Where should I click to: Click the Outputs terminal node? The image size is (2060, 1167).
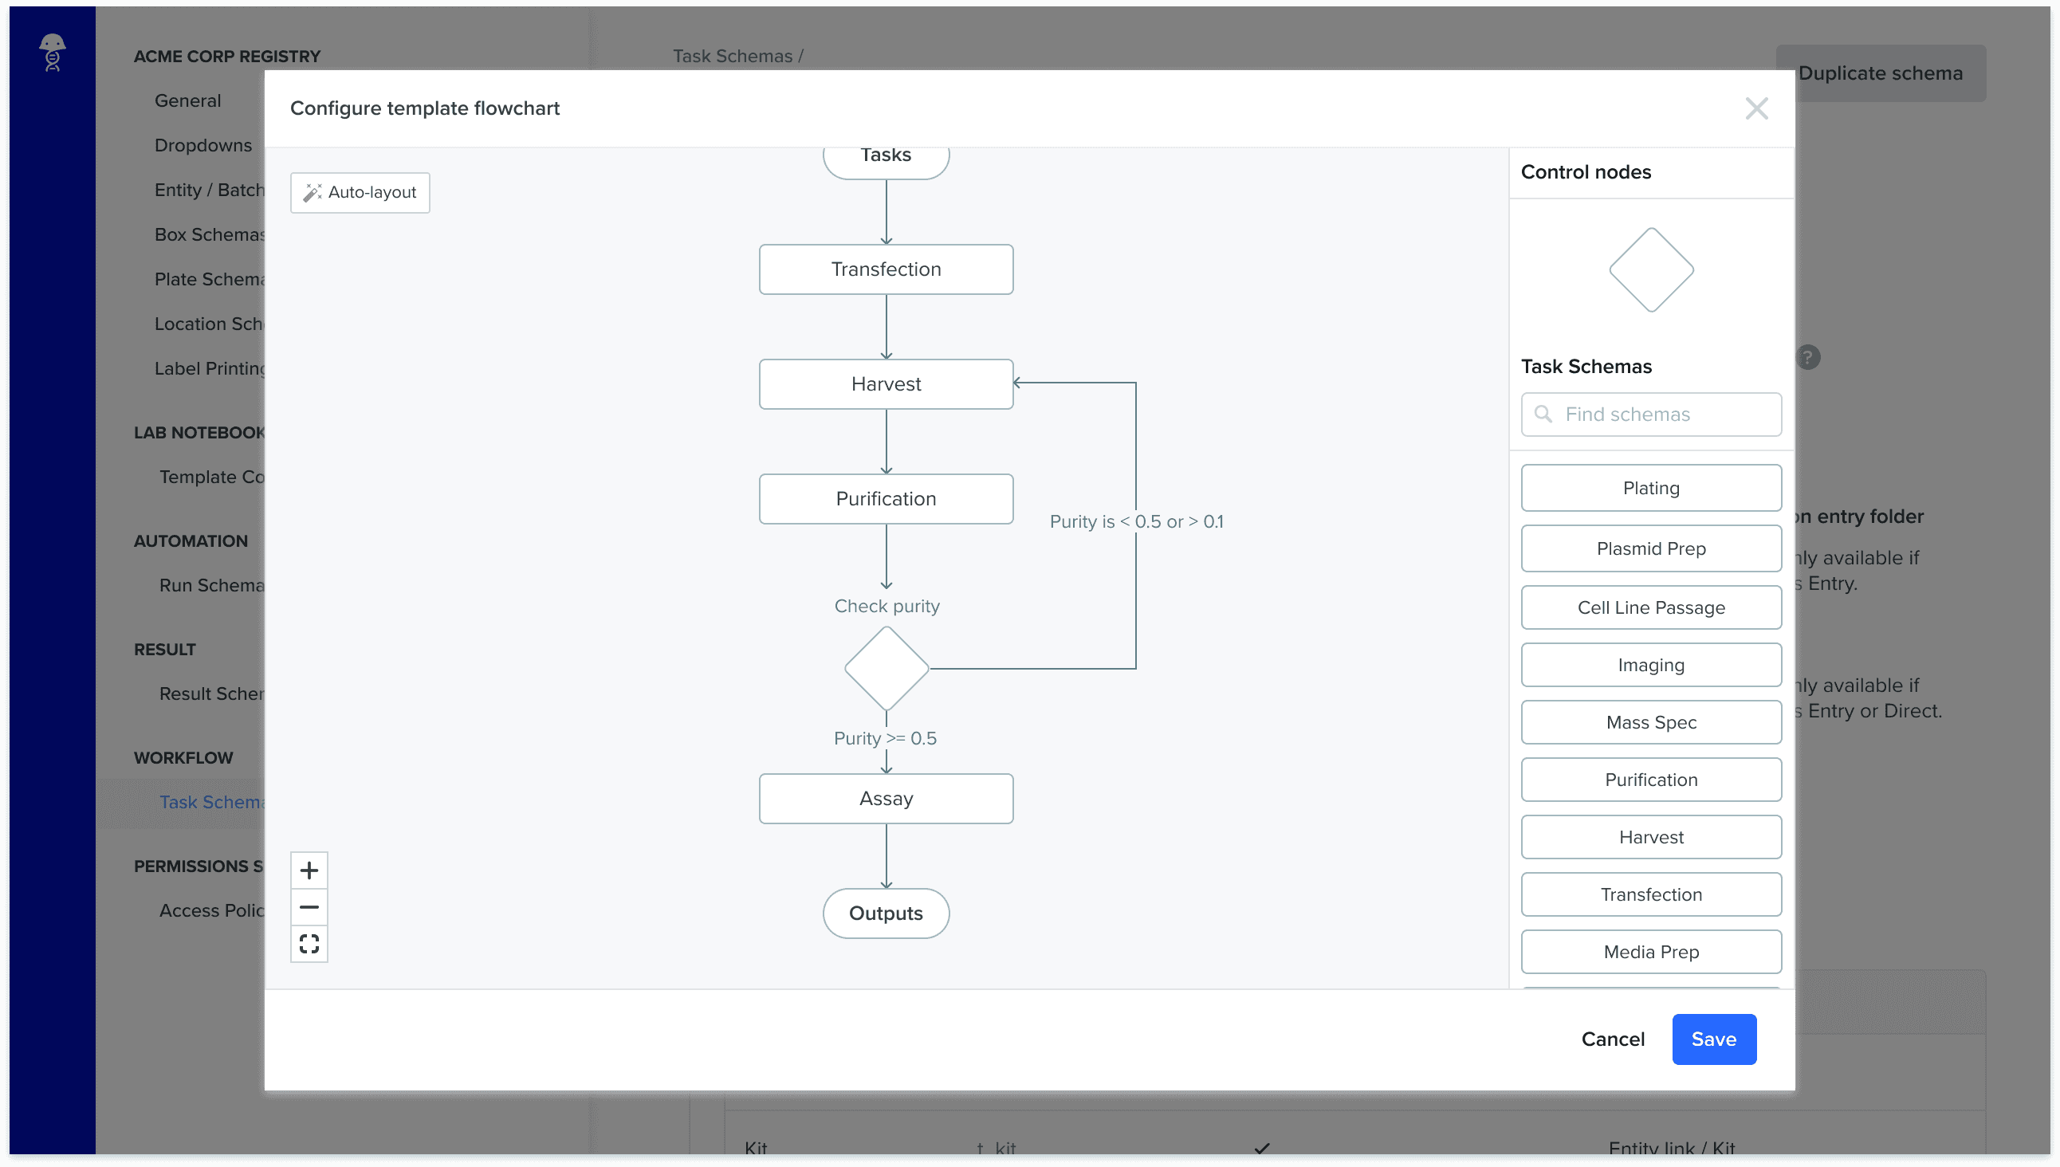tap(886, 913)
